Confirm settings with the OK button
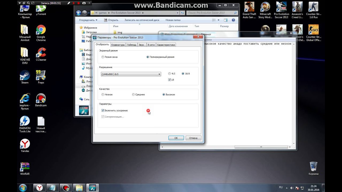342x192 pixels. click(x=176, y=138)
